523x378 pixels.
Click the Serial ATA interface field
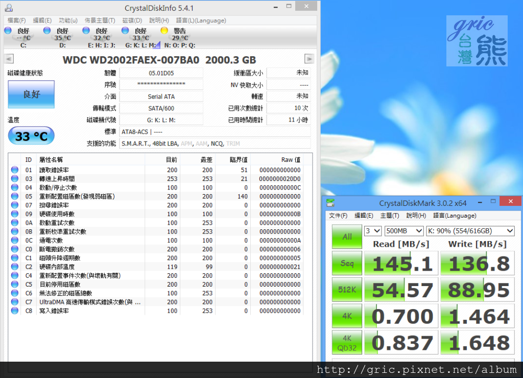tap(161, 97)
